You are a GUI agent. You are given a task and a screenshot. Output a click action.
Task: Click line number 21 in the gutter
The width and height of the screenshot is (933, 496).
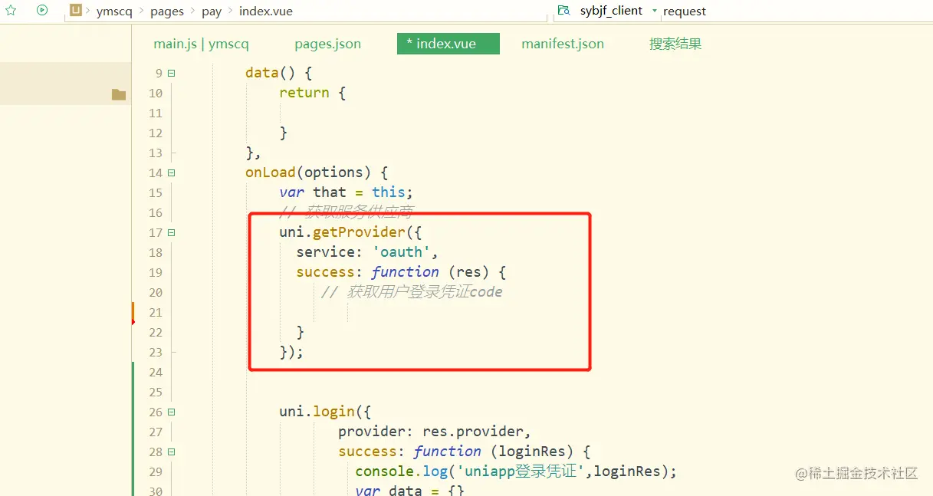point(156,312)
